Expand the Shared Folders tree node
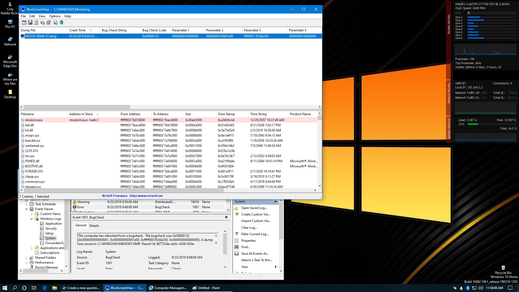This screenshot has width=519, height=292. tap(26, 258)
